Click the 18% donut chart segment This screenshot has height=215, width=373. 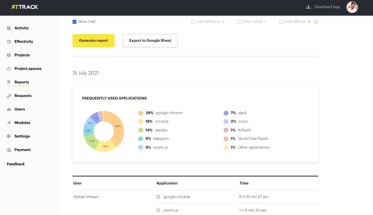tap(105, 146)
